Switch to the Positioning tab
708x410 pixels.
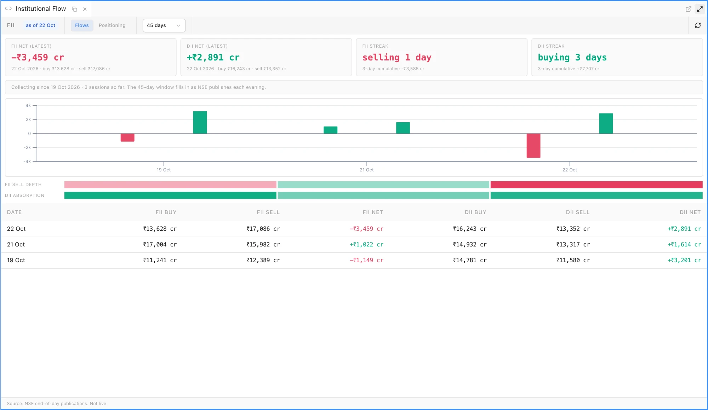tap(112, 25)
